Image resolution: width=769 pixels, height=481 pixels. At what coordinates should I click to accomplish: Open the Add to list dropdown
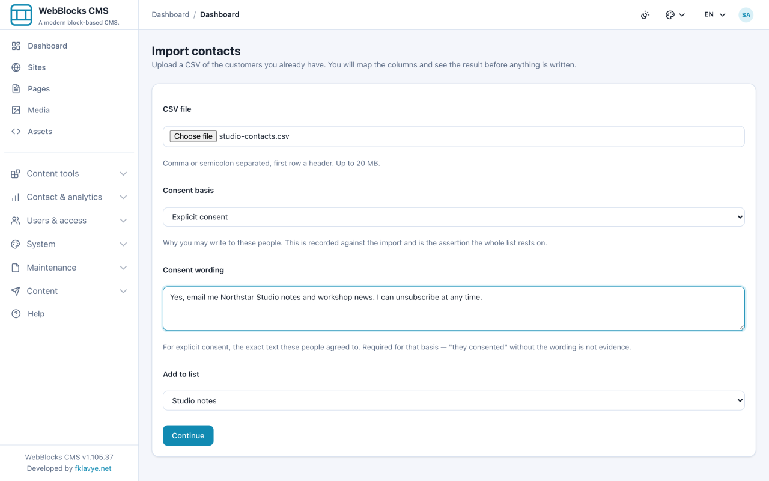[454, 401]
